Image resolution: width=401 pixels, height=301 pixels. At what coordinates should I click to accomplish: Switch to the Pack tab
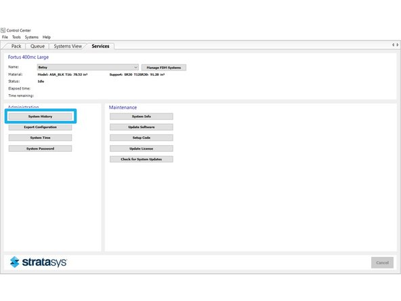16,46
